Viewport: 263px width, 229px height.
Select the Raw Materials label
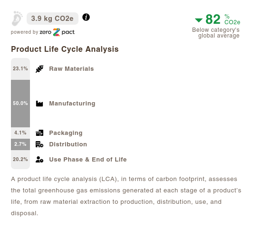click(x=71, y=69)
